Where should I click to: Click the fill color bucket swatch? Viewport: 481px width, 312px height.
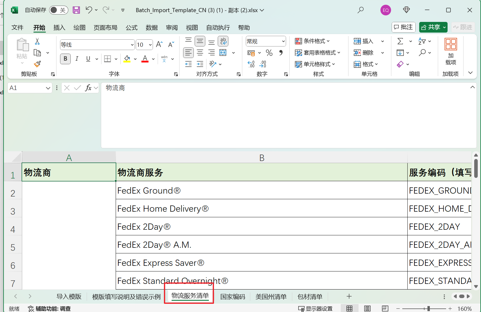pos(127,59)
